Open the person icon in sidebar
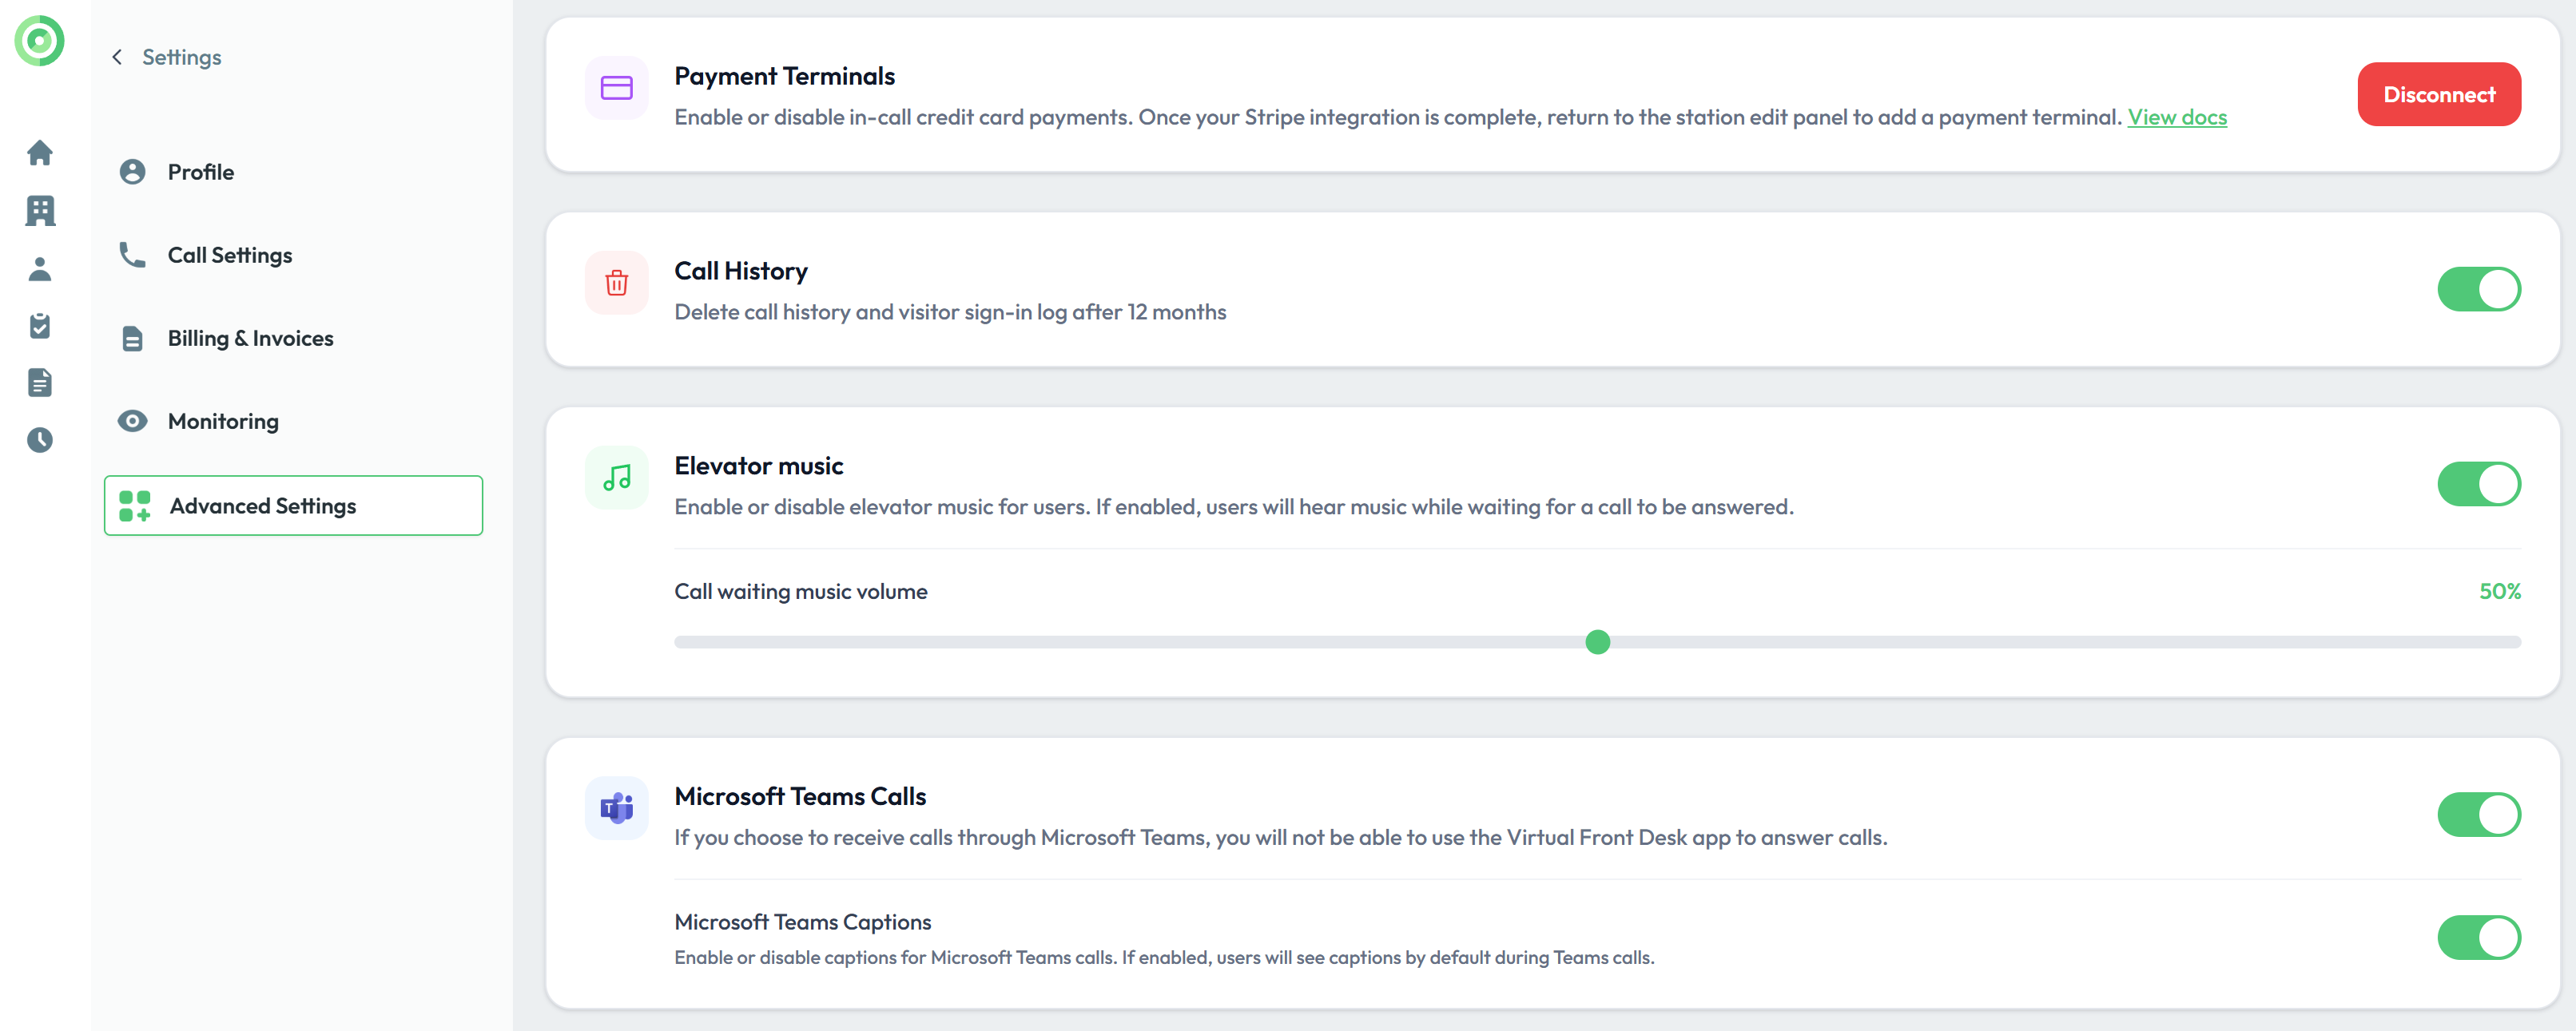 [40, 269]
